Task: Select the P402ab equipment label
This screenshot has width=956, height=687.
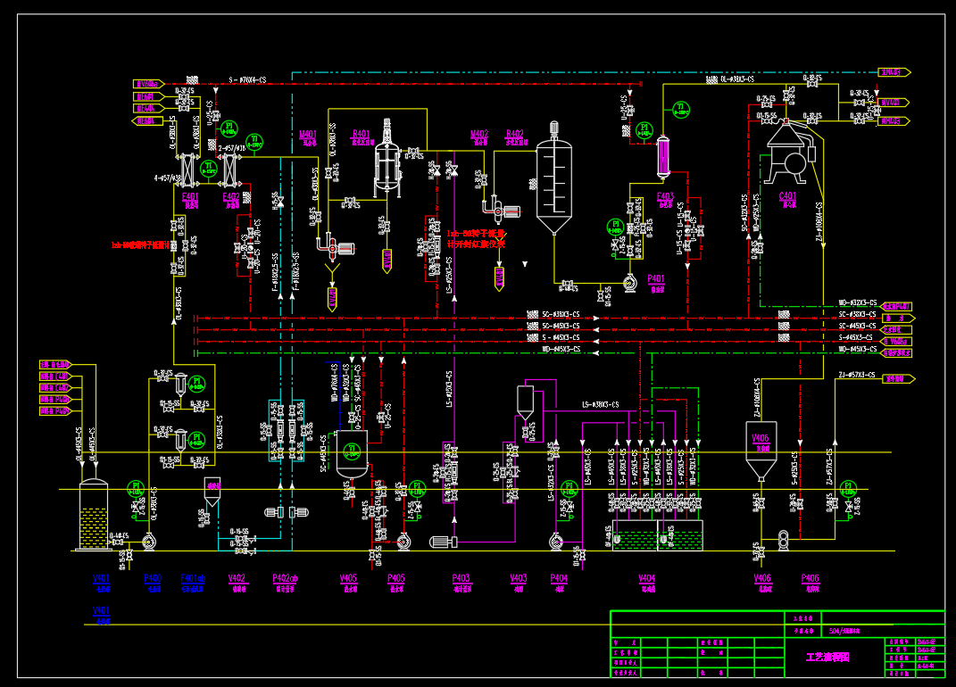Action: (285, 578)
